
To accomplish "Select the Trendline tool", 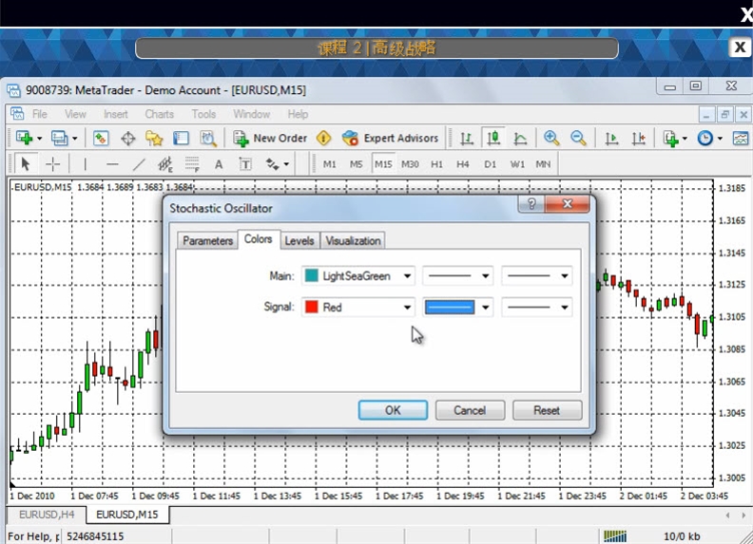I will [x=139, y=164].
